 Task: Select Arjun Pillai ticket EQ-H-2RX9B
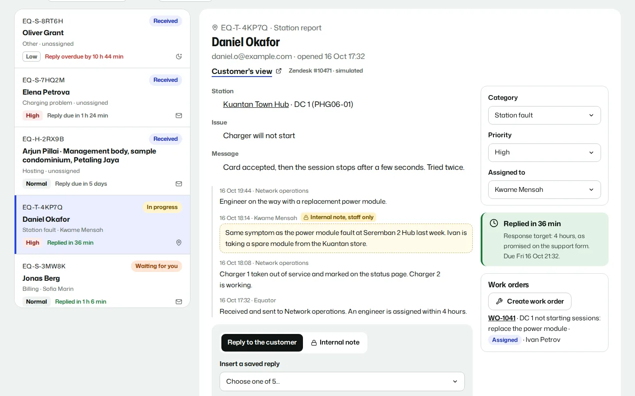pyautogui.click(x=102, y=161)
